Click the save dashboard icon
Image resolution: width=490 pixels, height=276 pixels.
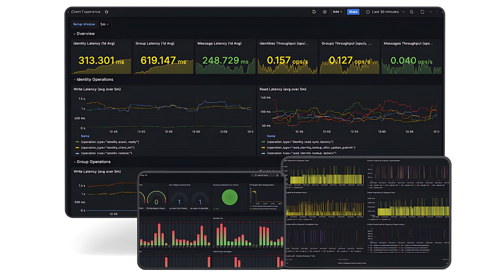pos(314,12)
